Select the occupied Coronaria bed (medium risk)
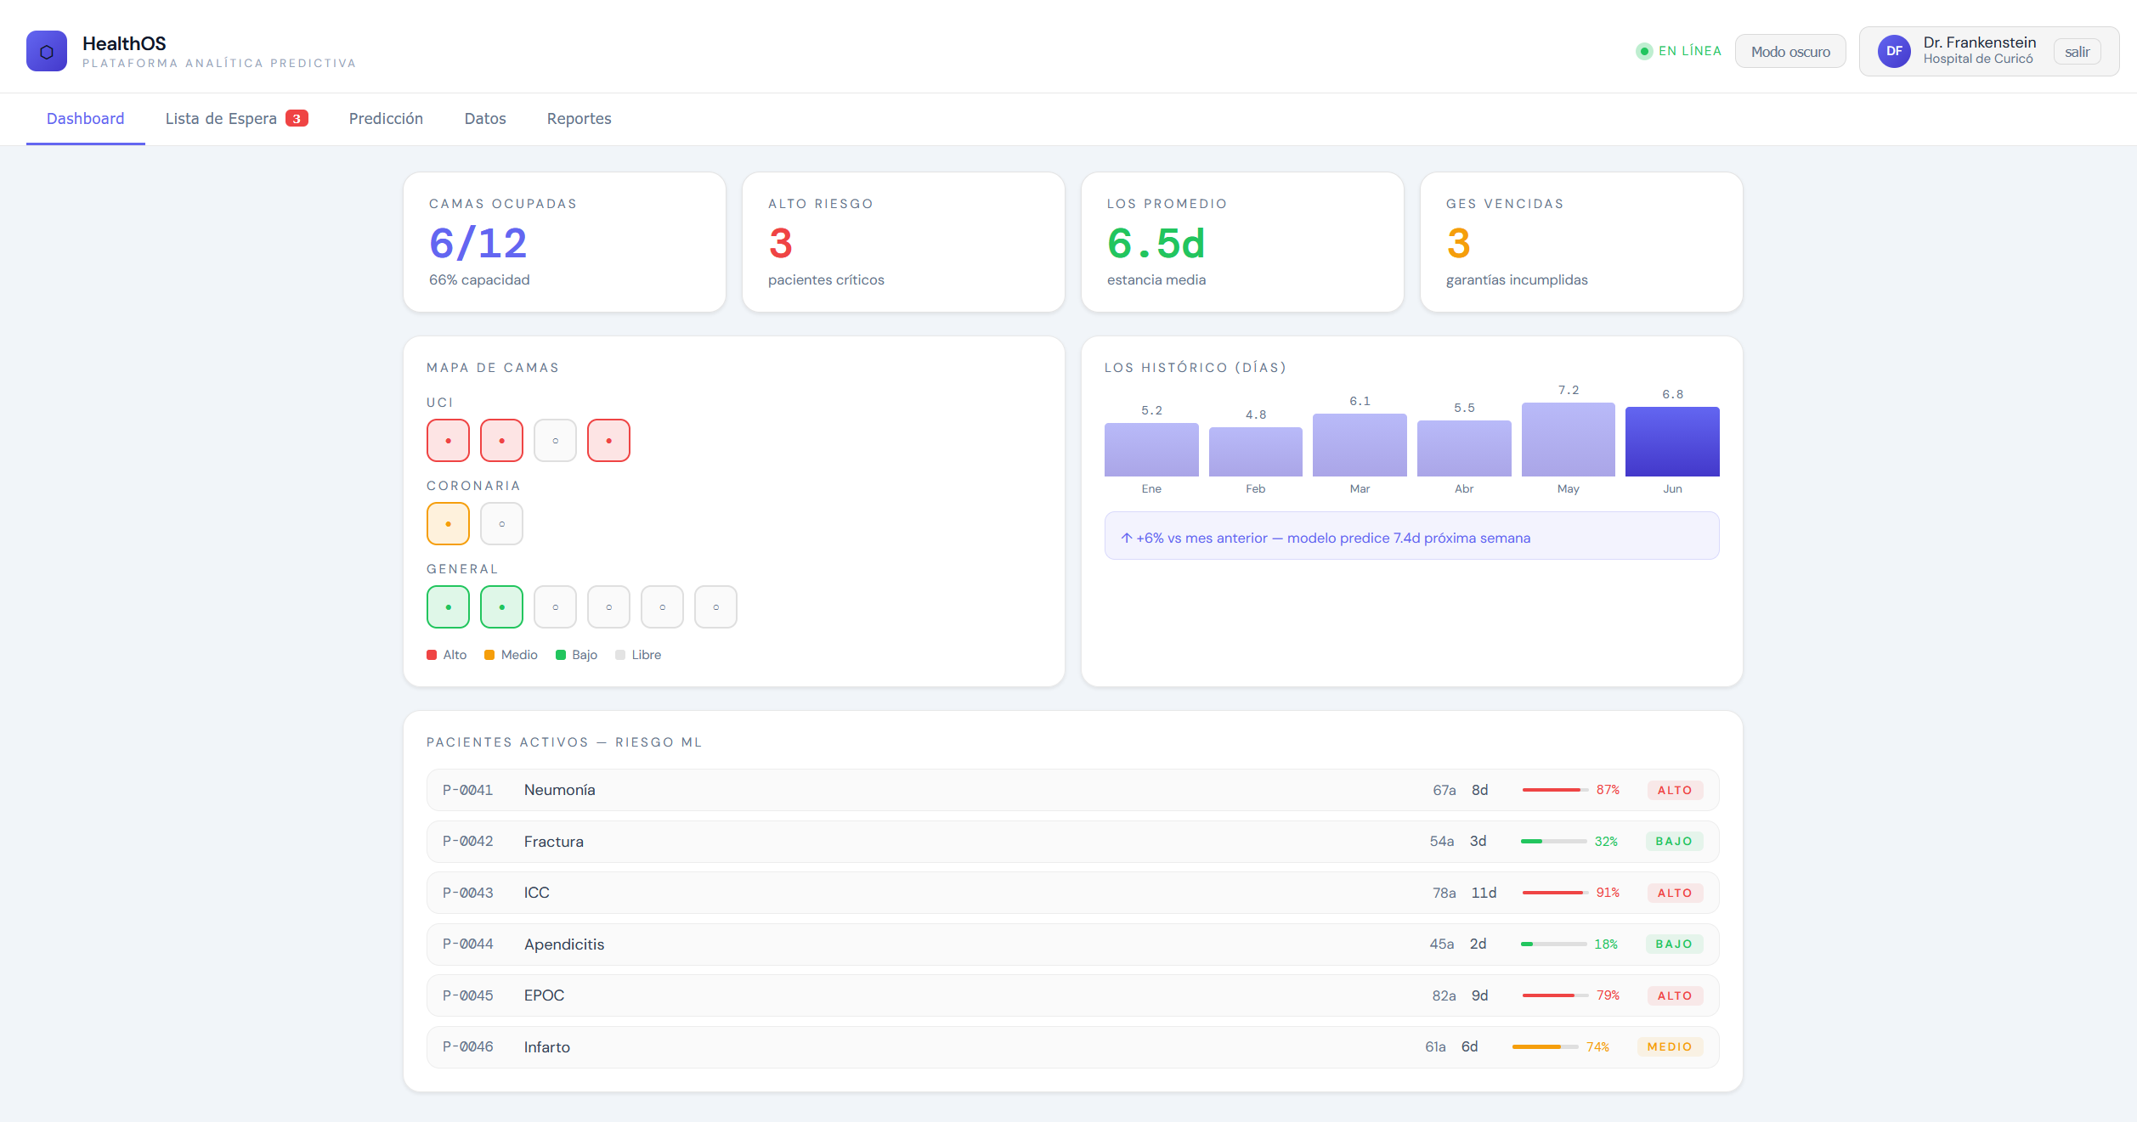The width and height of the screenshot is (2137, 1122). pyautogui.click(x=448, y=523)
